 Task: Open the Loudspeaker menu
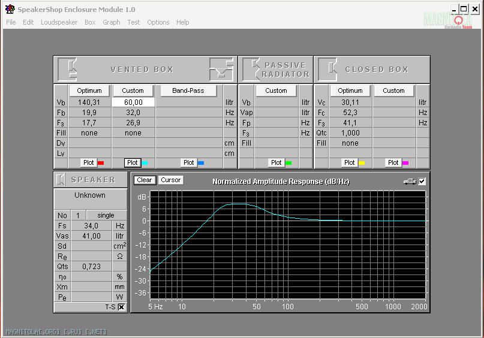[x=59, y=22]
